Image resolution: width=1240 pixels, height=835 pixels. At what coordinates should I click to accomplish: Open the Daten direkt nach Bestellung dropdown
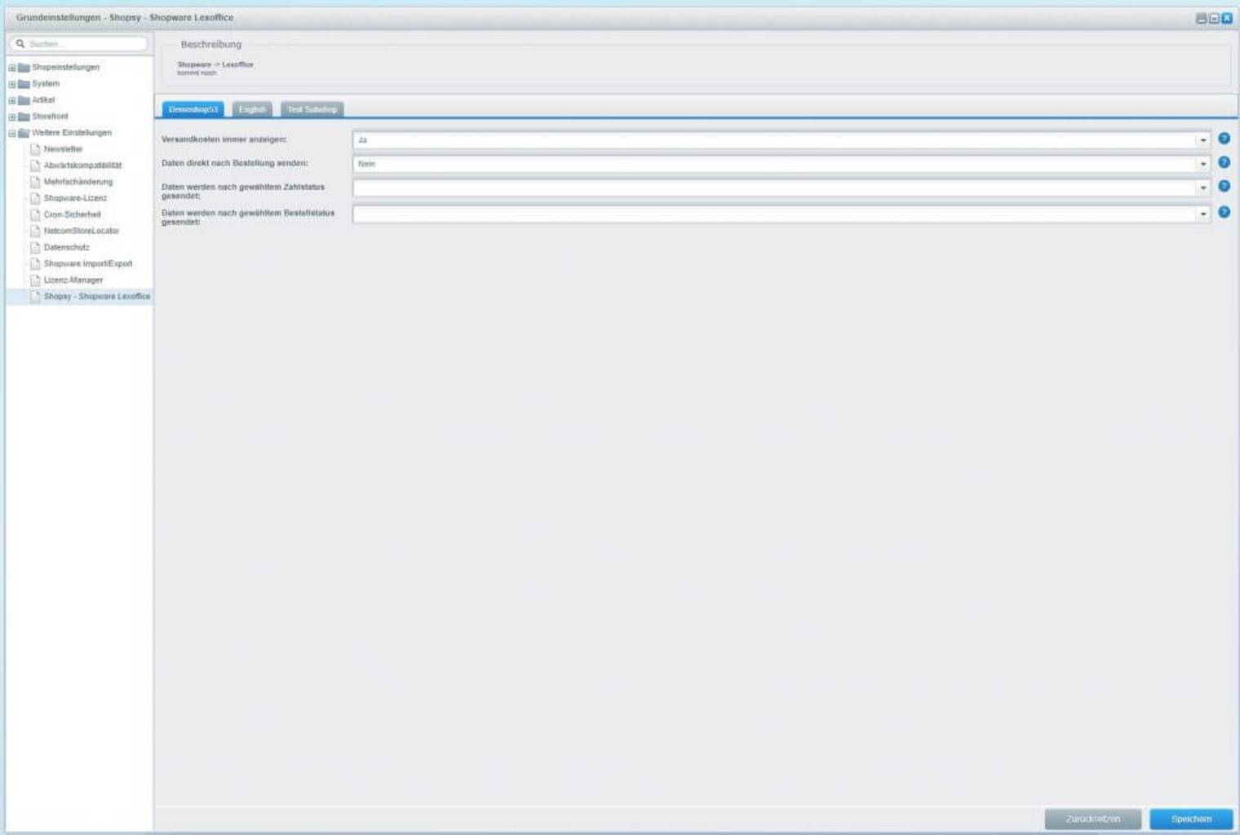(1202, 164)
